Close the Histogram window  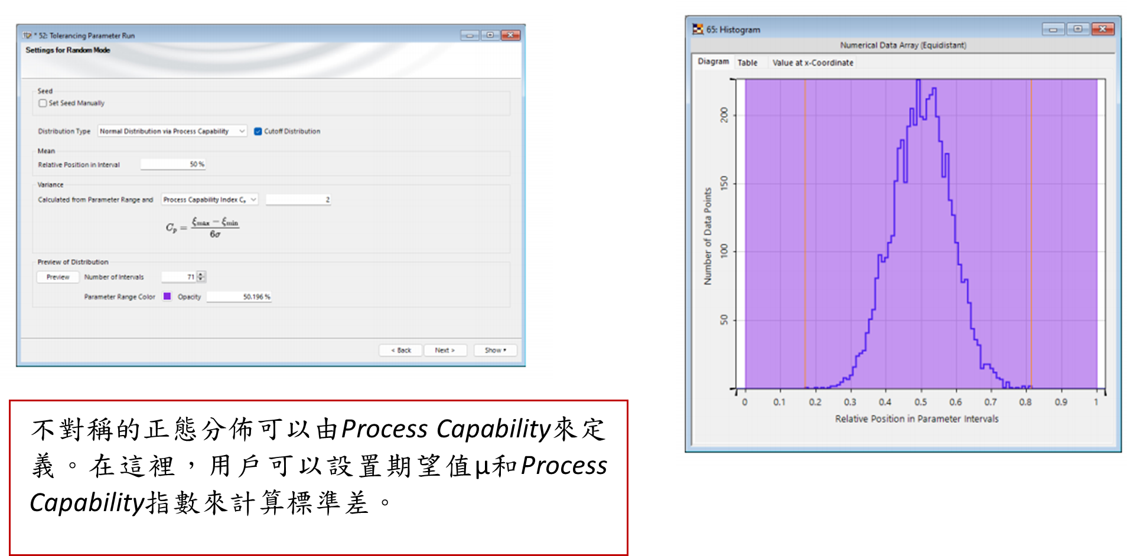tap(1102, 29)
